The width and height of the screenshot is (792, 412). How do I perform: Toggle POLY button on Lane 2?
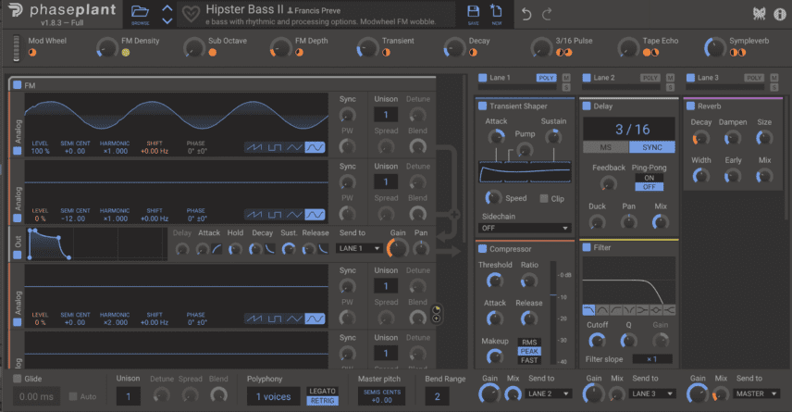(650, 78)
